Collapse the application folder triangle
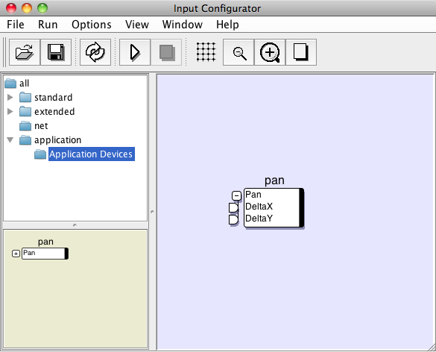 (10, 139)
